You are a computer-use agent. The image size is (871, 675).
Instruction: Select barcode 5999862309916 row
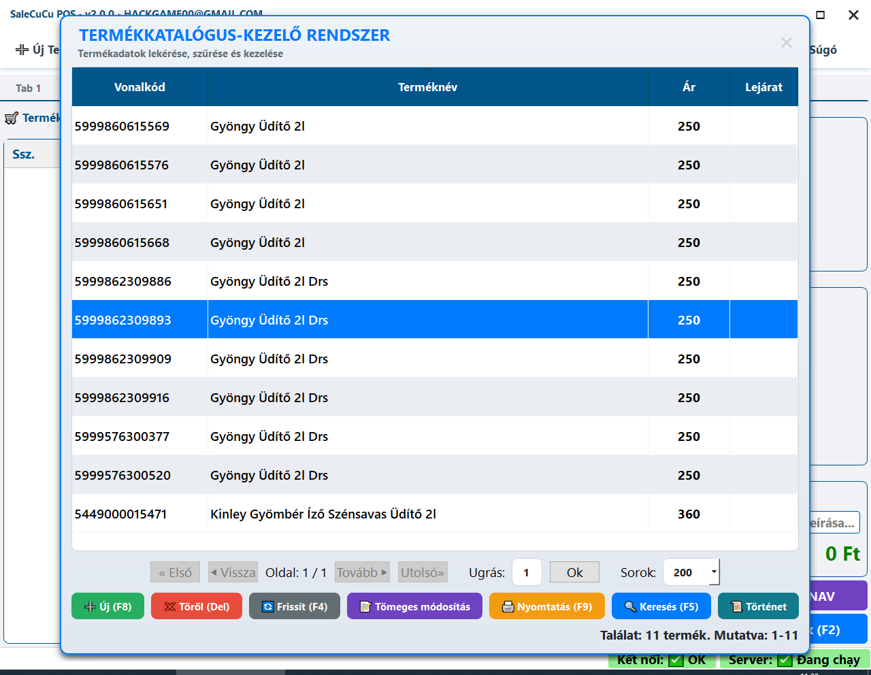[x=435, y=397]
